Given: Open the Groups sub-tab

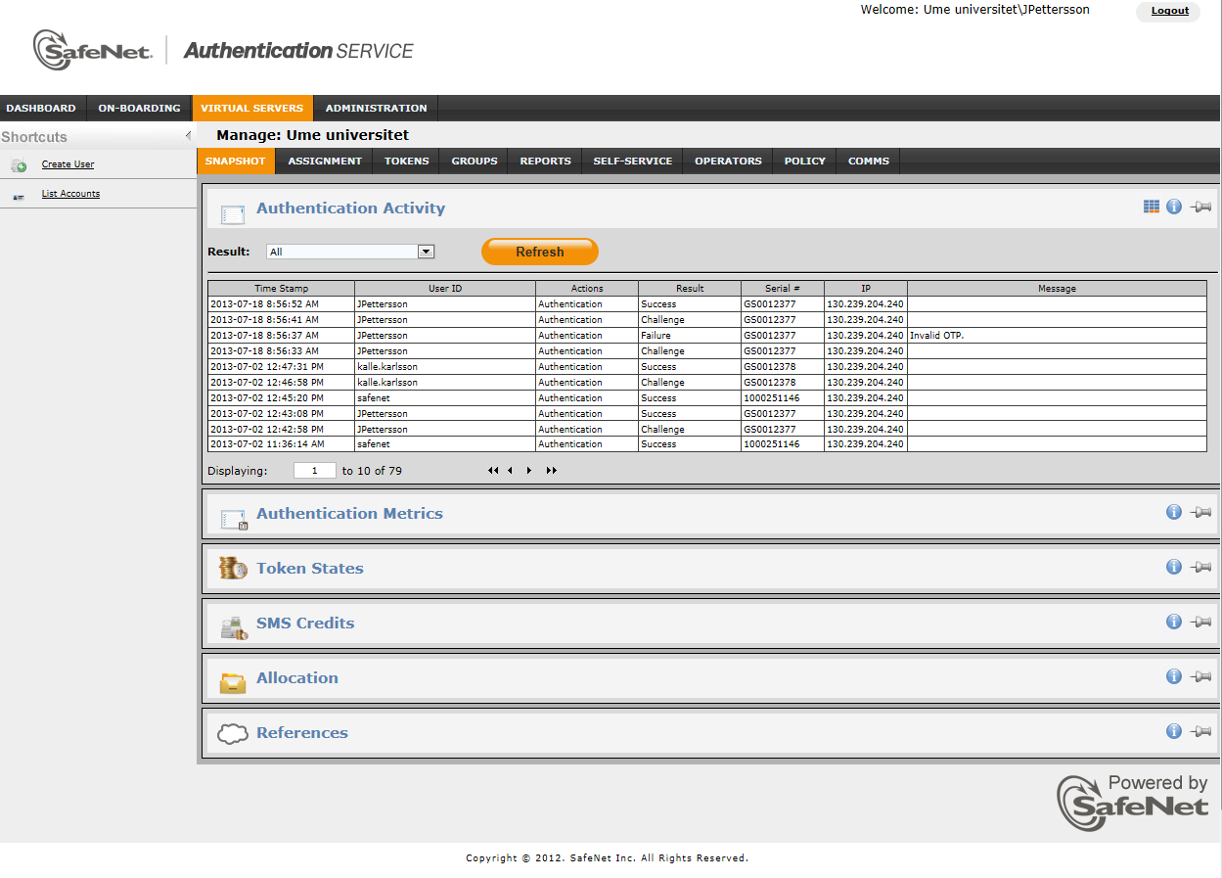Looking at the screenshot, I should tap(475, 161).
